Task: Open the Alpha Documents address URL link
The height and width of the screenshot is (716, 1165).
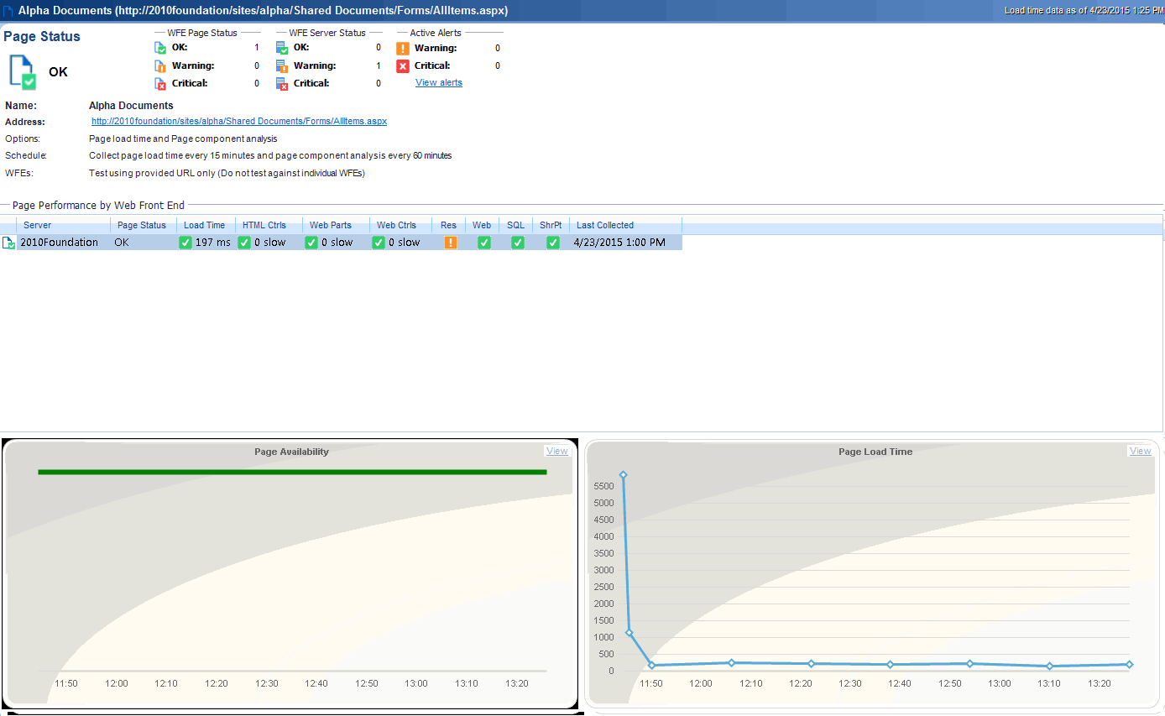Action: tap(239, 121)
